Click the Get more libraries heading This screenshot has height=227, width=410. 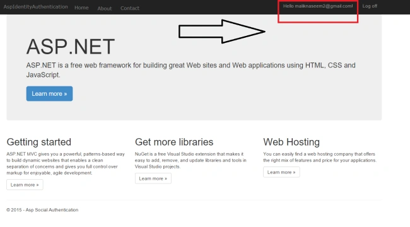point(174,142)
